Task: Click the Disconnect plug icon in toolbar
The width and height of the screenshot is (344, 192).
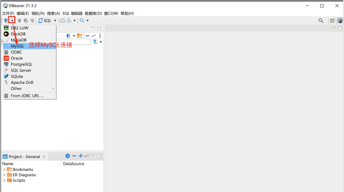Action: click(x=32, y=20)
